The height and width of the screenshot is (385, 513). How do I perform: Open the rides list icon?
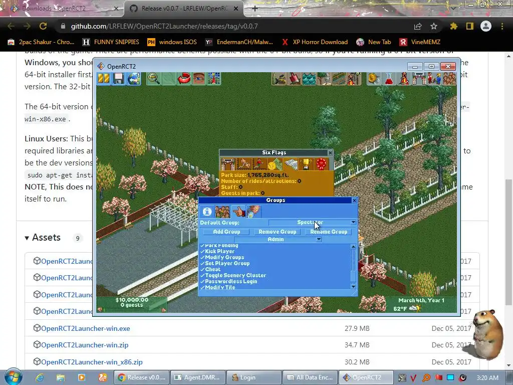[404, 79]
